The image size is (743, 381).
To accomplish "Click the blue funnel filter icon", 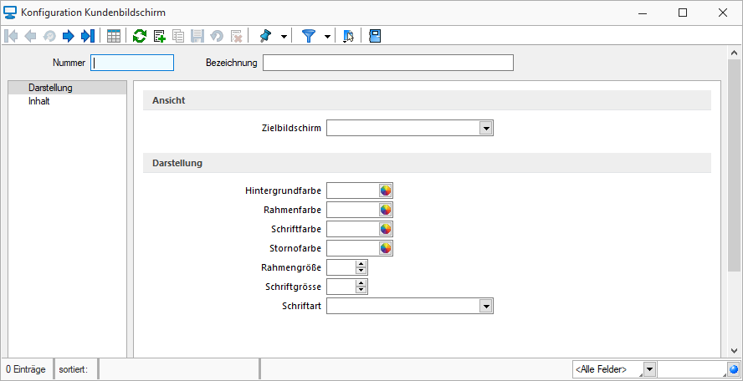I will pyautogui.click(x=309, y=36).
